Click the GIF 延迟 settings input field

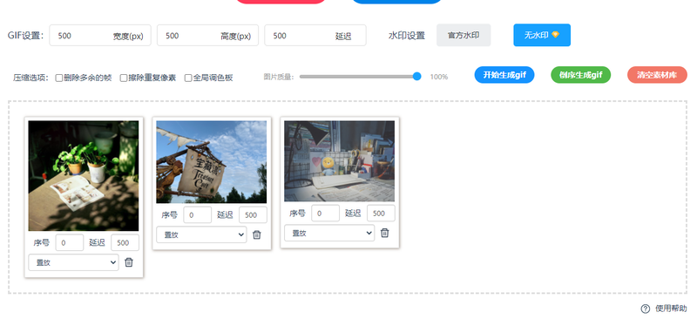(315, 36)
